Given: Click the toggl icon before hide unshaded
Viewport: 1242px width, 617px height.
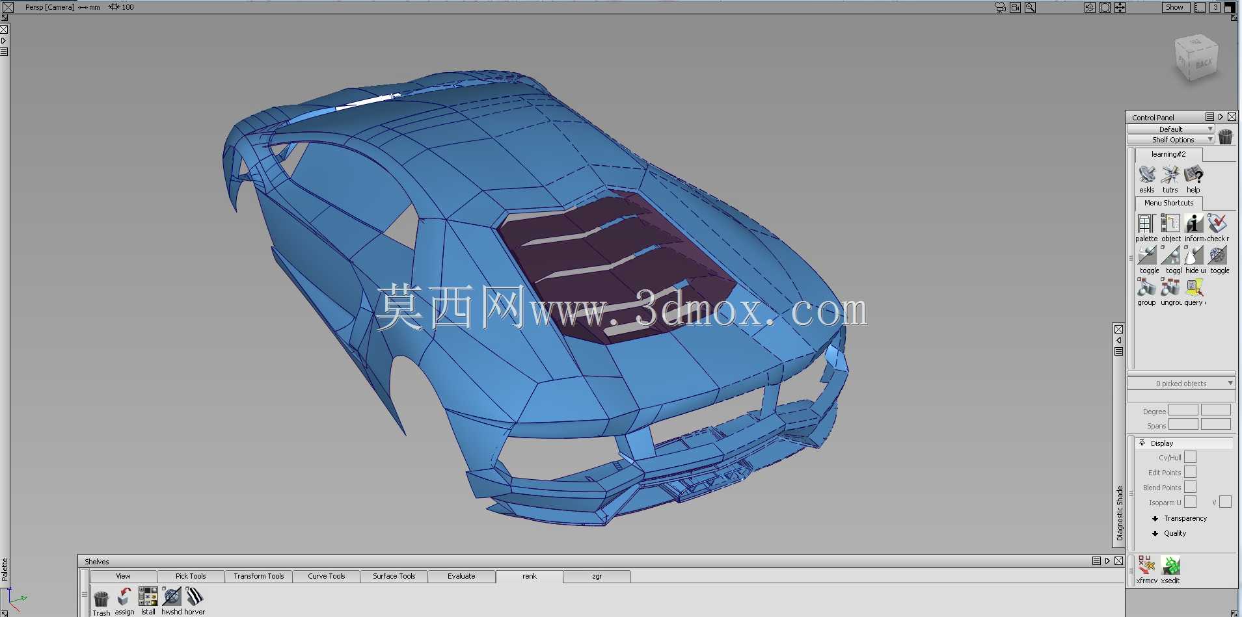Looking at the screenshot, I should click(1170, 255).
